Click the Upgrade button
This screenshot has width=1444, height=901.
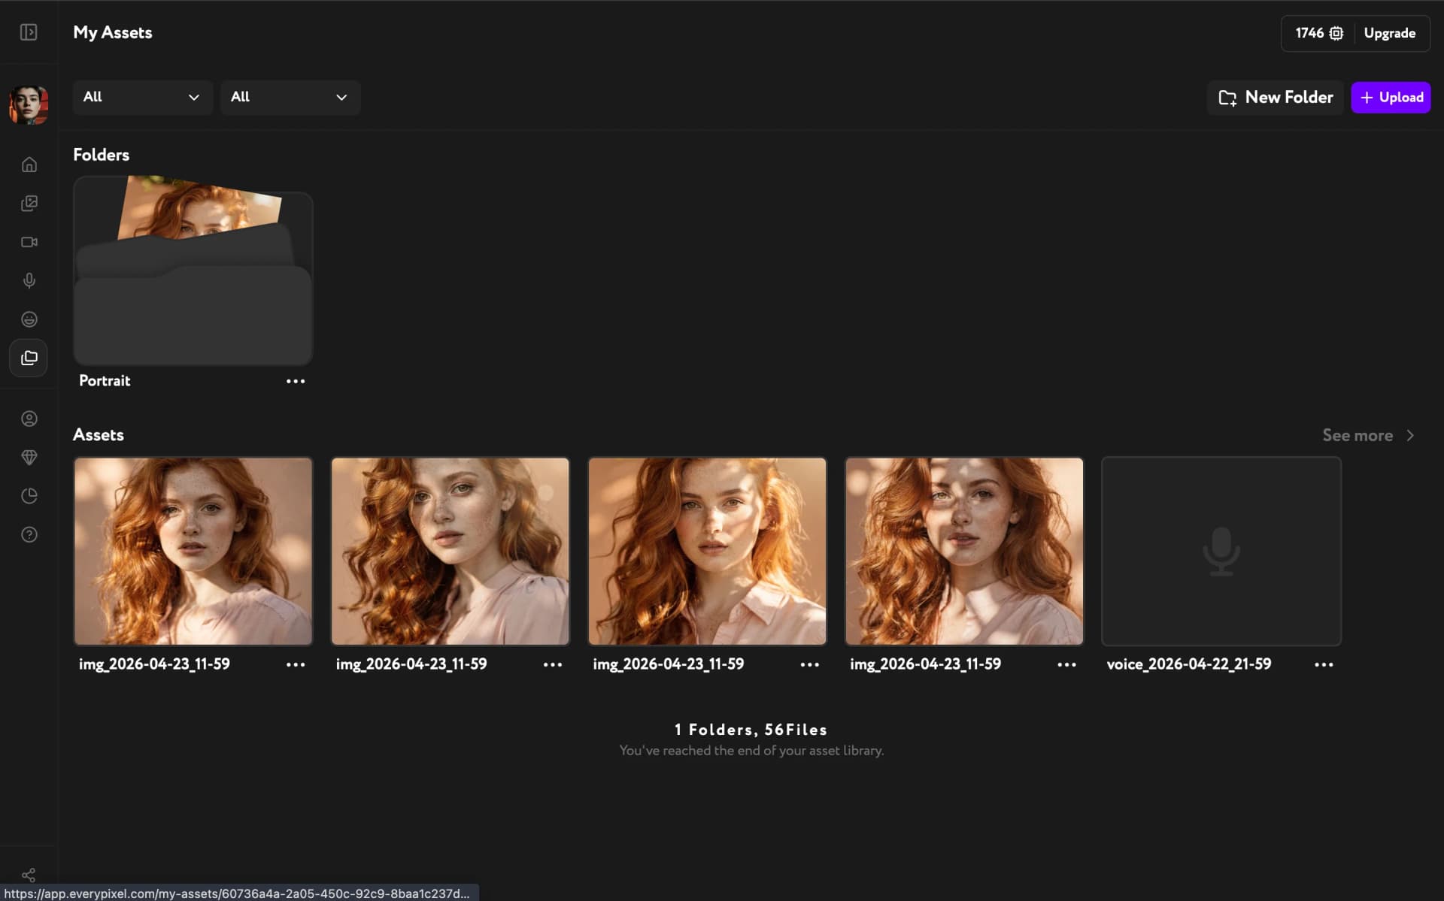click(x=1390, y=32)
